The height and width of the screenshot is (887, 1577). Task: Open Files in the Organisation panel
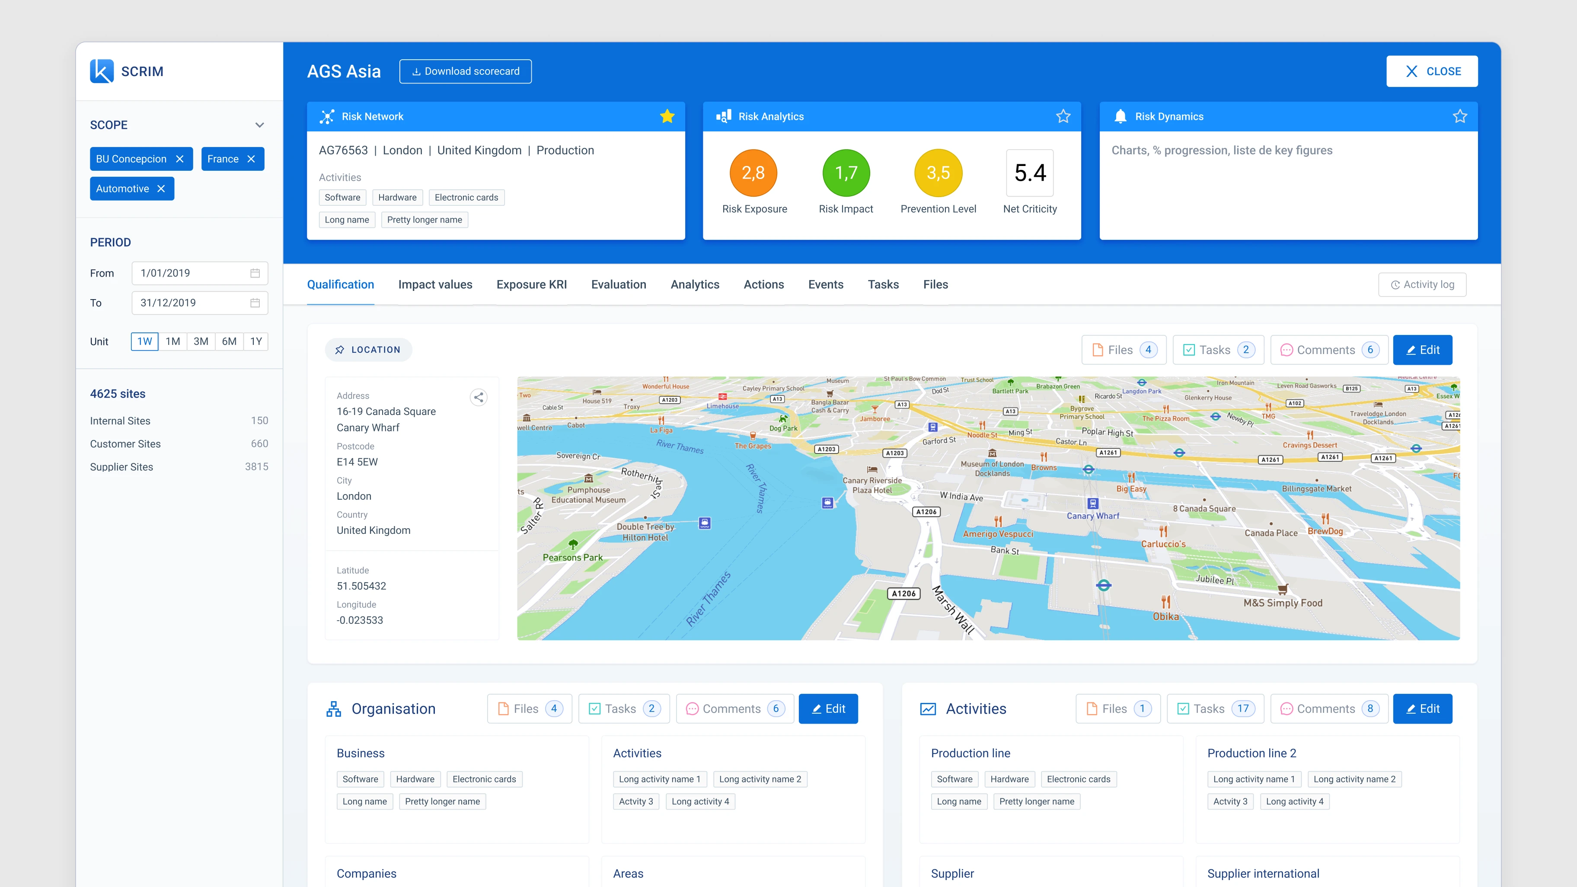pyautogui.click(x=529, y=708)
